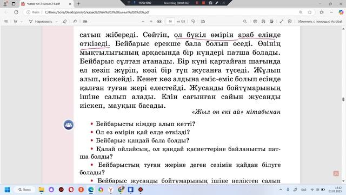
Task: View site information for Файл
Action: pos(33,12)
